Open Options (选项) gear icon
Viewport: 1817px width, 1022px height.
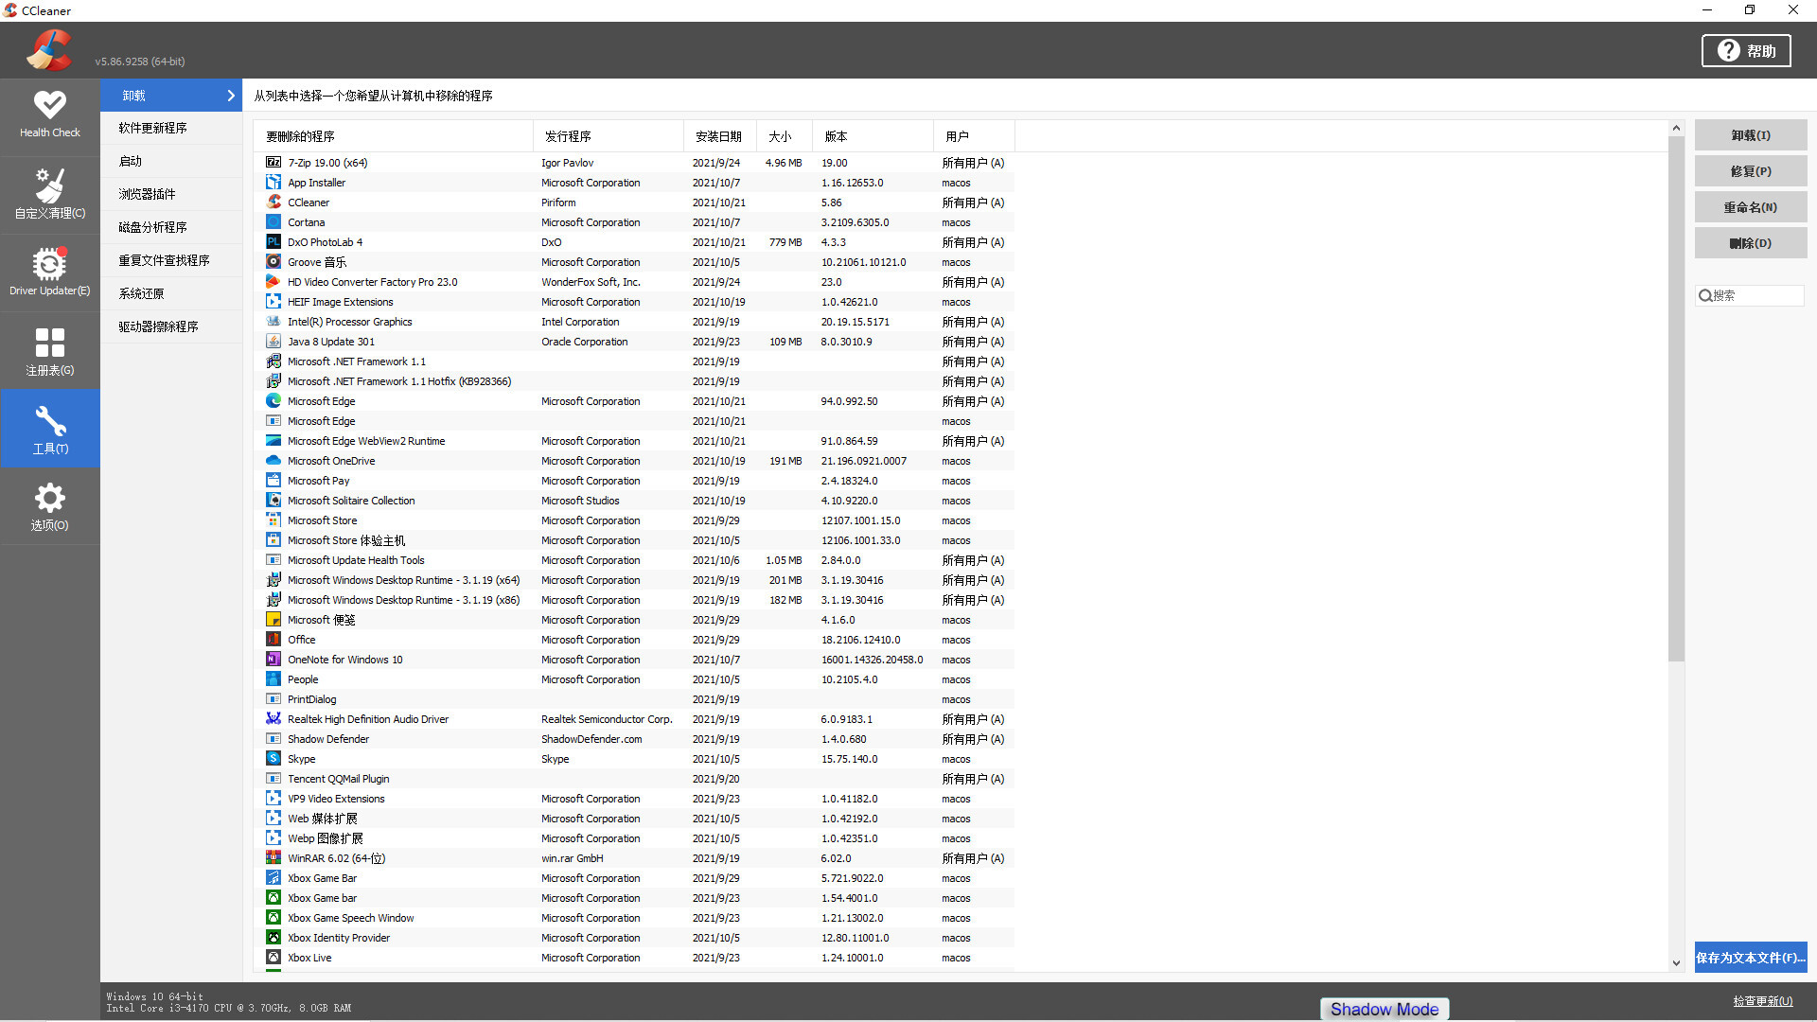coord(50,506)
